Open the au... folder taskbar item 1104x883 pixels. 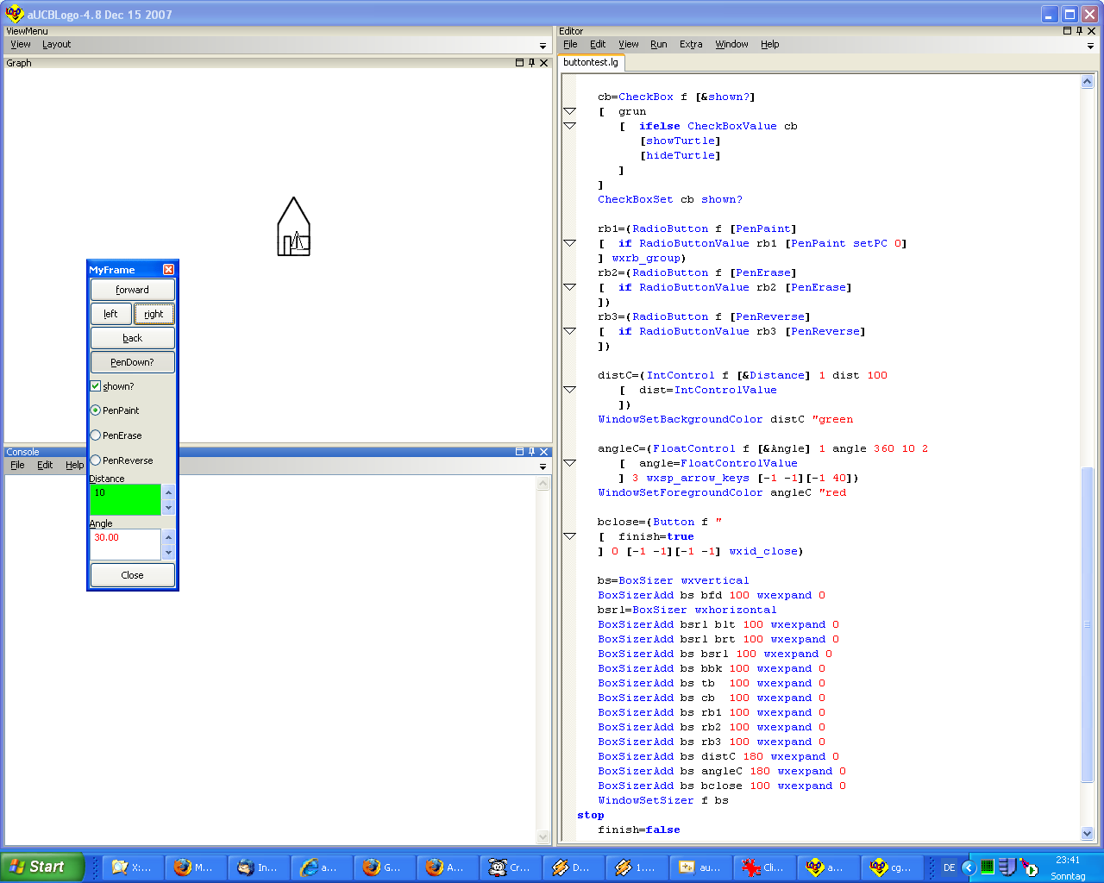(699, 867)
